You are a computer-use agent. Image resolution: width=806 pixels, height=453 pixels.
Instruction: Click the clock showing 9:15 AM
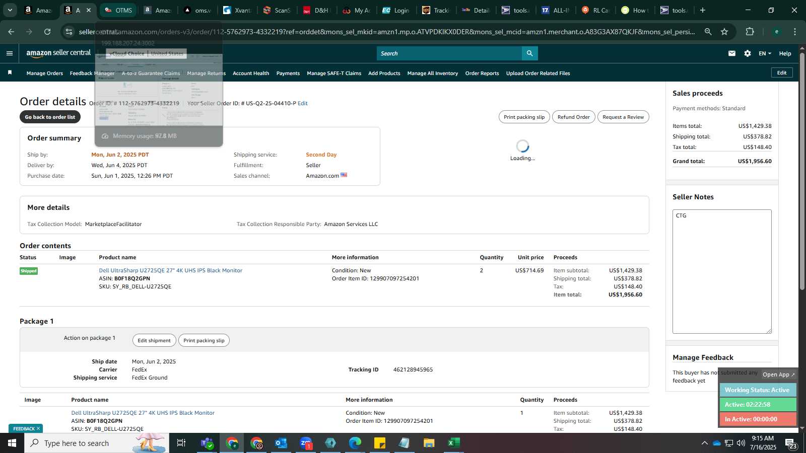click(x=763, y=438)
